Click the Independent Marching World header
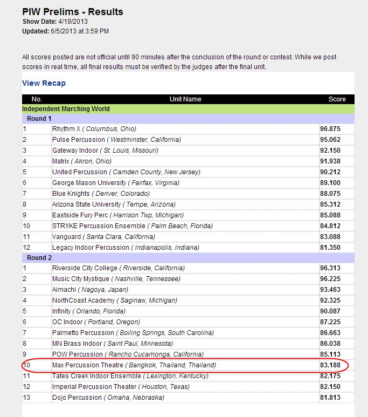Image resolution: width=368 pixels, height=417 pixels. tap(188, 109)
